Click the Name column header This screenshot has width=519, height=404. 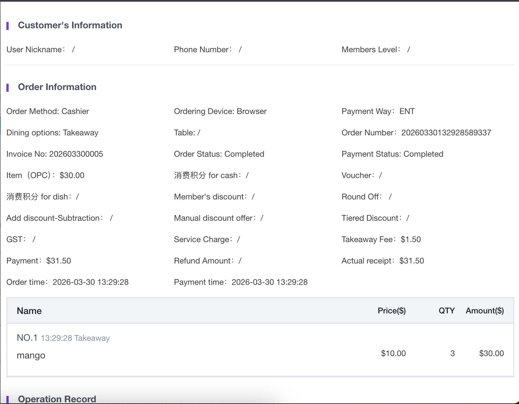29,311
